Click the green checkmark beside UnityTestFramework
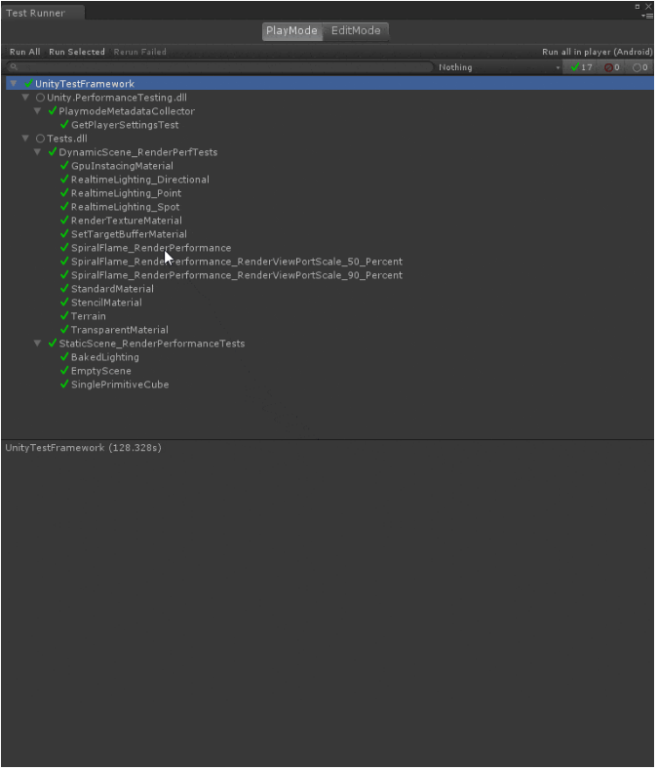657x770 pixels. click(28, 84)
